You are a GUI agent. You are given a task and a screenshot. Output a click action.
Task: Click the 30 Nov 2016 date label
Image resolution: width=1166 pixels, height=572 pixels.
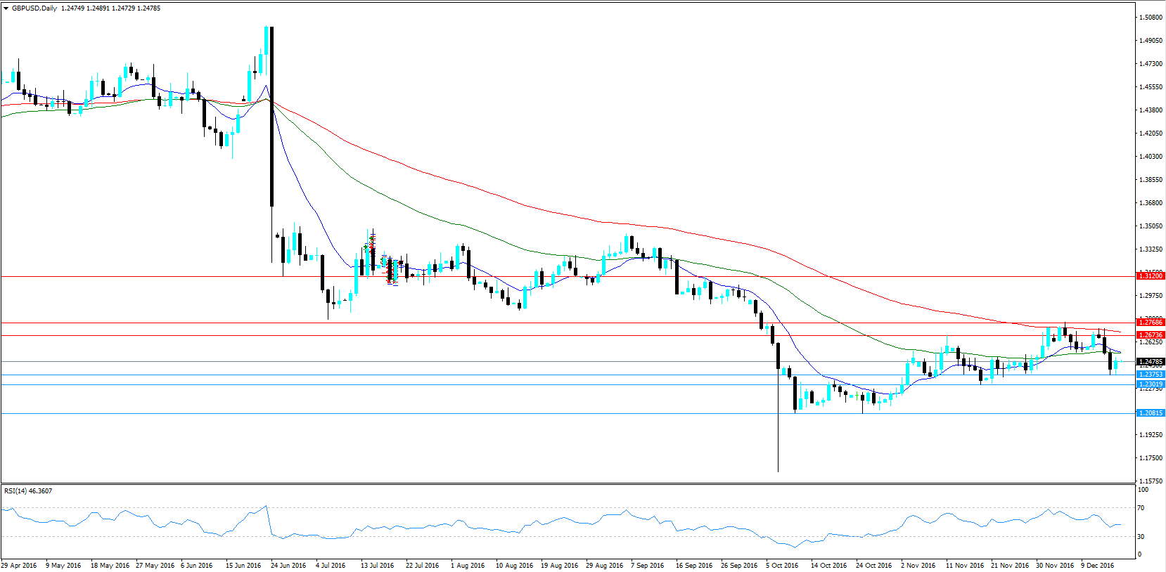click(x=1055, y=565)
